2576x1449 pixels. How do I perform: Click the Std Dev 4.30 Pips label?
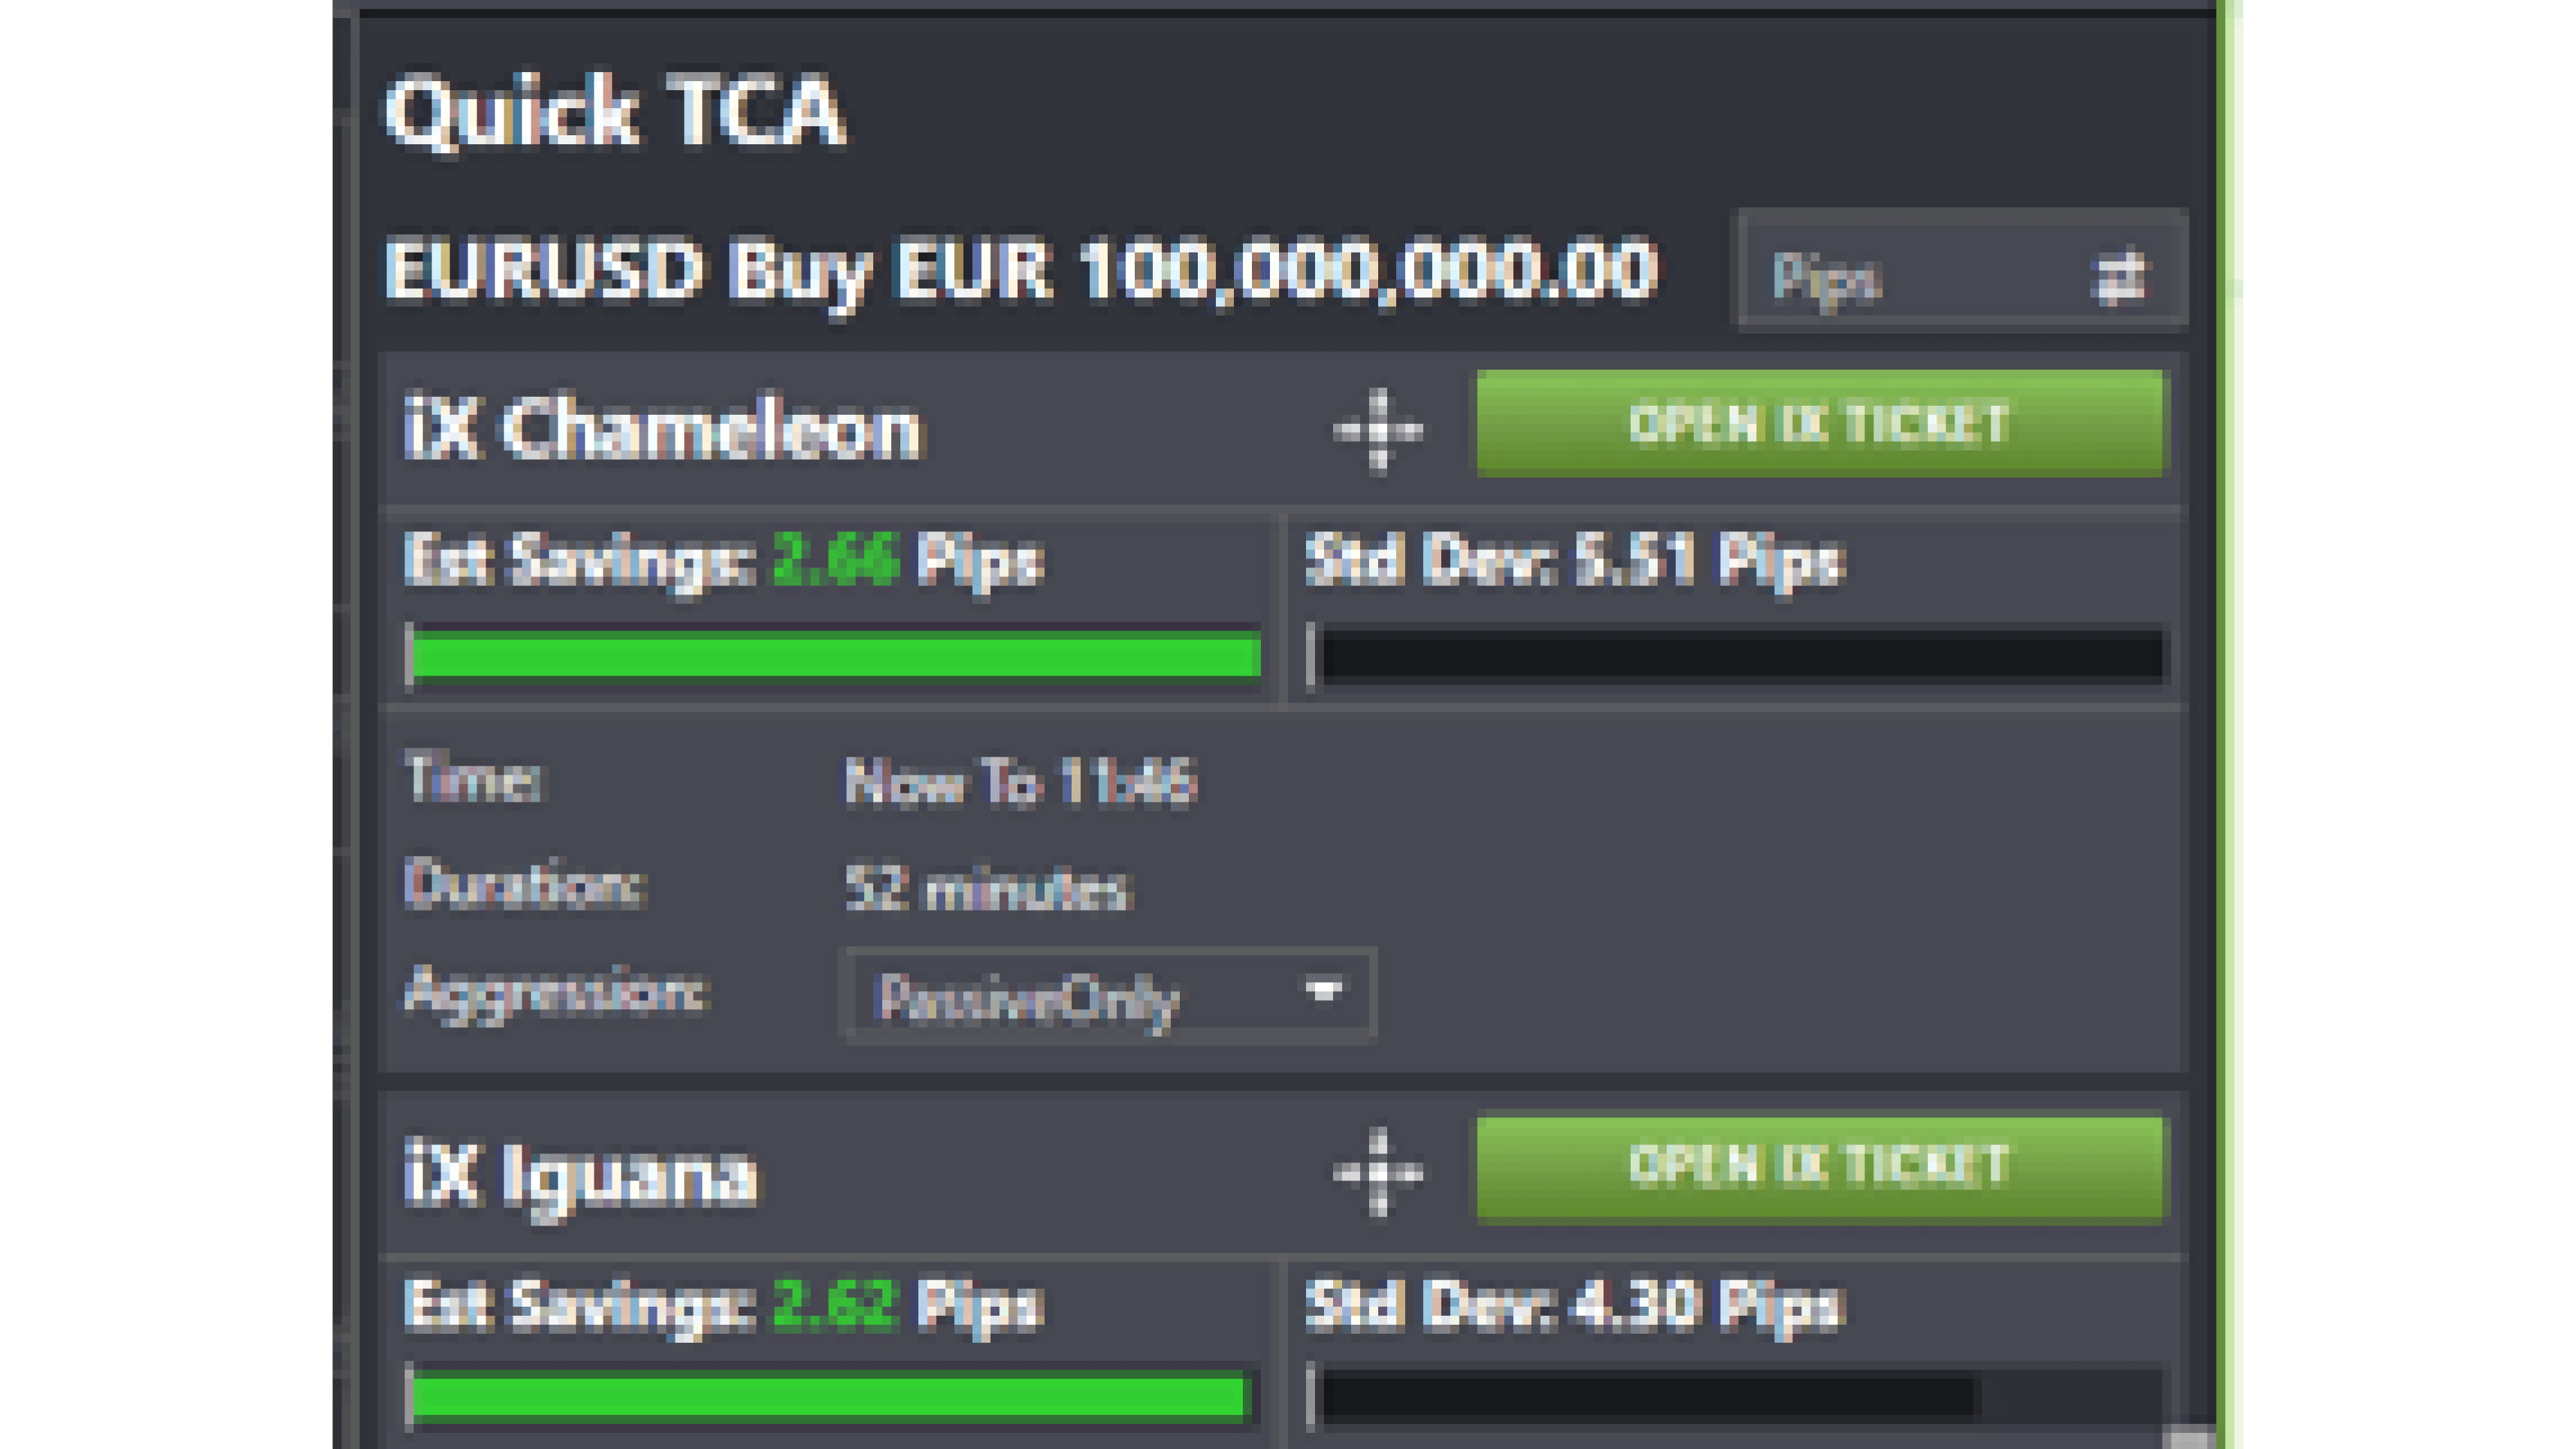coord(1575,1306)
